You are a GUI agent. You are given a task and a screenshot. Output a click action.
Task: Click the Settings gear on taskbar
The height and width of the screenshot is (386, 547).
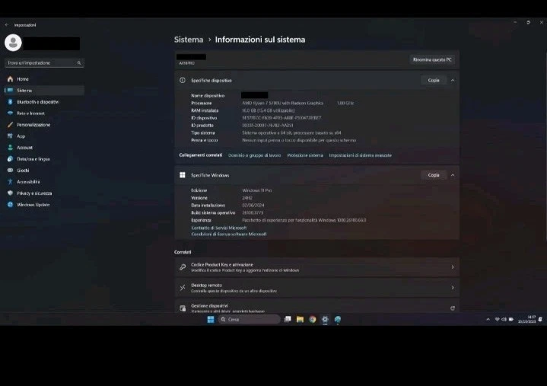pyautogui.click(x=325, y=319)
